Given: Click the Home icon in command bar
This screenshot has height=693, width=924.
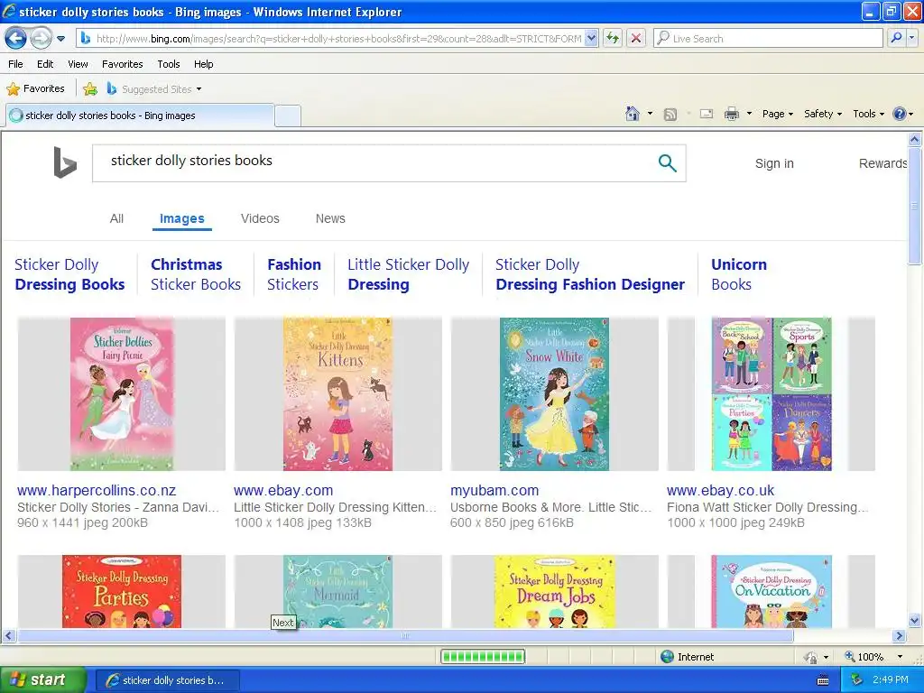Looking at the screenshot, I should point(633,114).
